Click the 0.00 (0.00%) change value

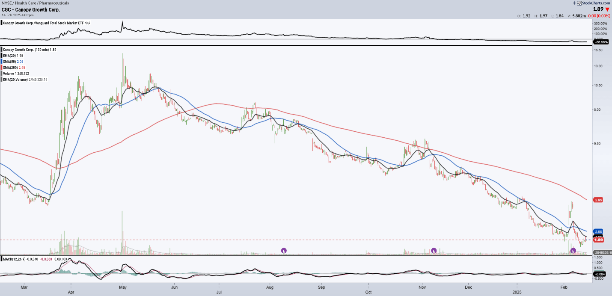click(600, 16)
